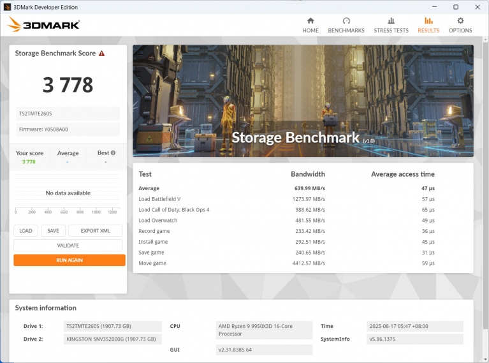489x363 pixels.
Task: Click the 3DMark title bar app icon
Action: click(x=7, y=7)
